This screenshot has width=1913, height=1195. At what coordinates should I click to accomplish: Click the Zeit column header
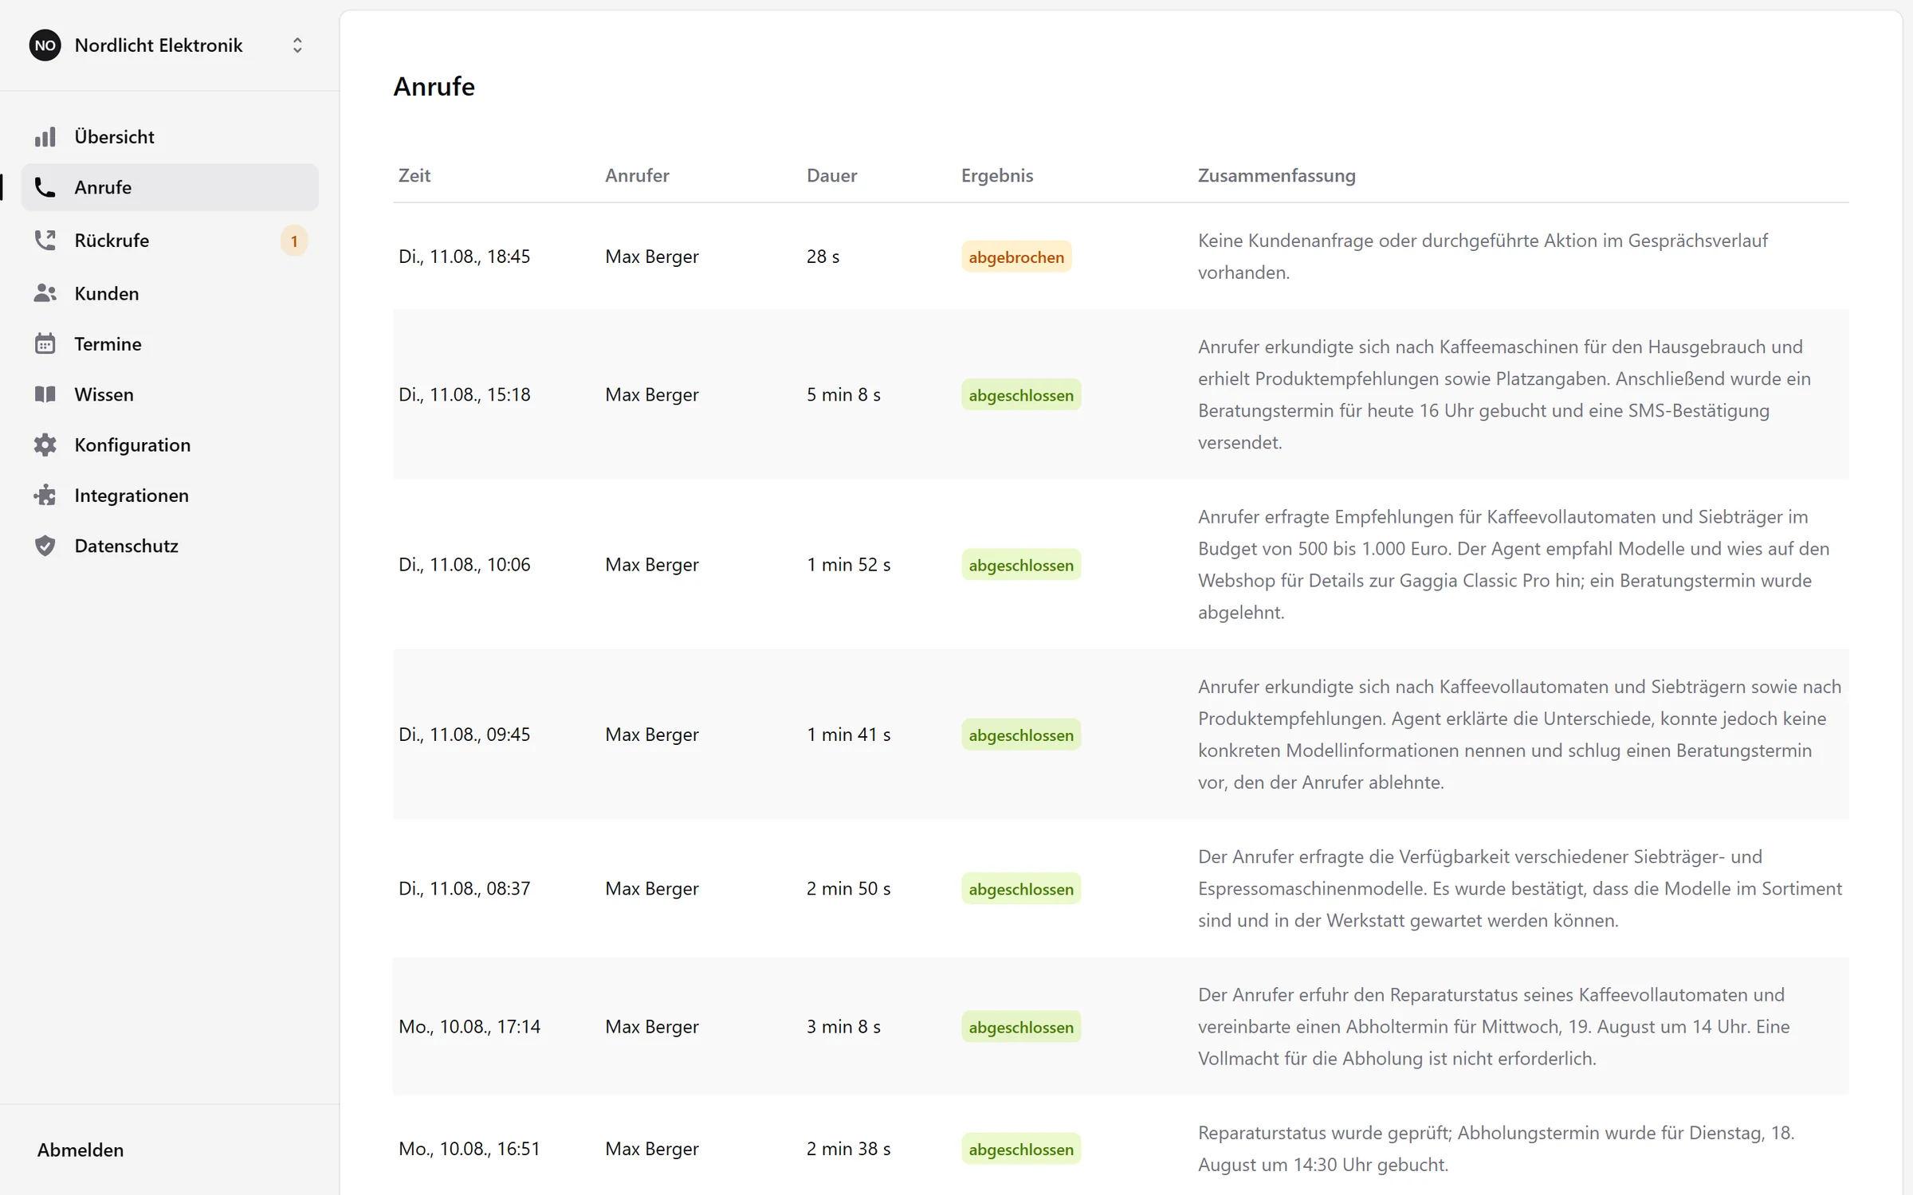click(x=414, y=175)
